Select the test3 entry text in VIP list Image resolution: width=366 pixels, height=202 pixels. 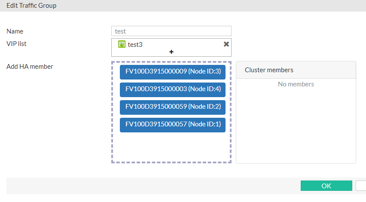click(135, 44)
